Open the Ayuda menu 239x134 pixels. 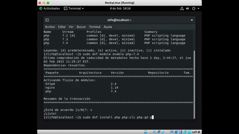click(x=108, y=27)
